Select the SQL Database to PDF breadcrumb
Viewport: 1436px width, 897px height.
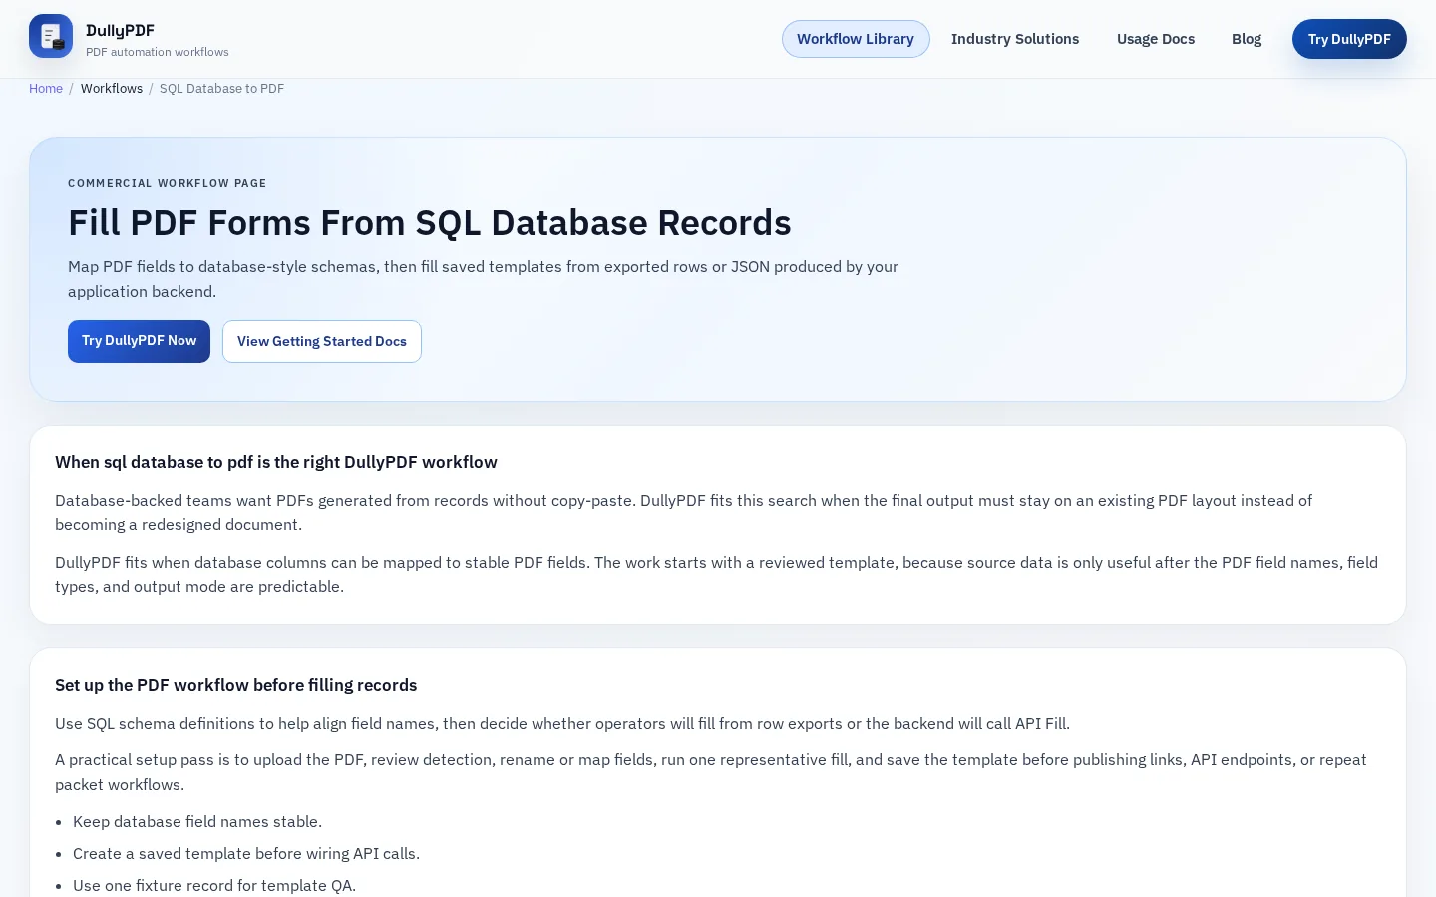(x=221, y=89)
